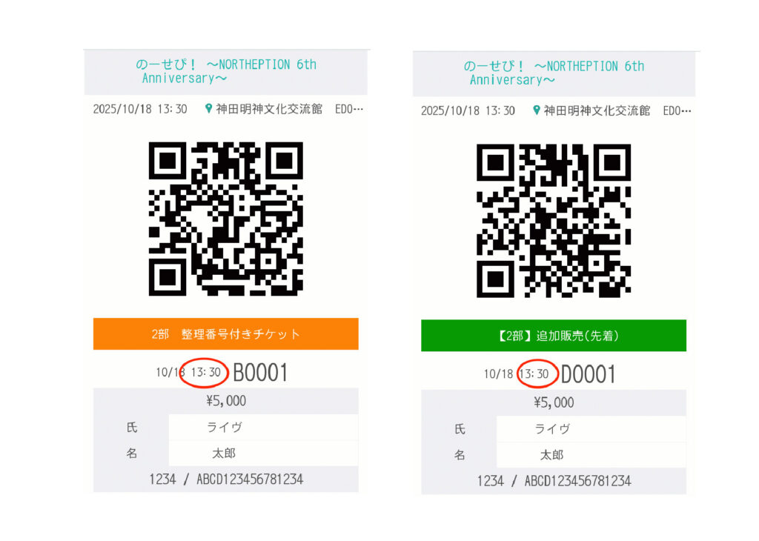Select the green 【2部】追加販売(先着) banner
Viewport: 759px width, 541px height.
pyautogui.click(x=554, y=335)
